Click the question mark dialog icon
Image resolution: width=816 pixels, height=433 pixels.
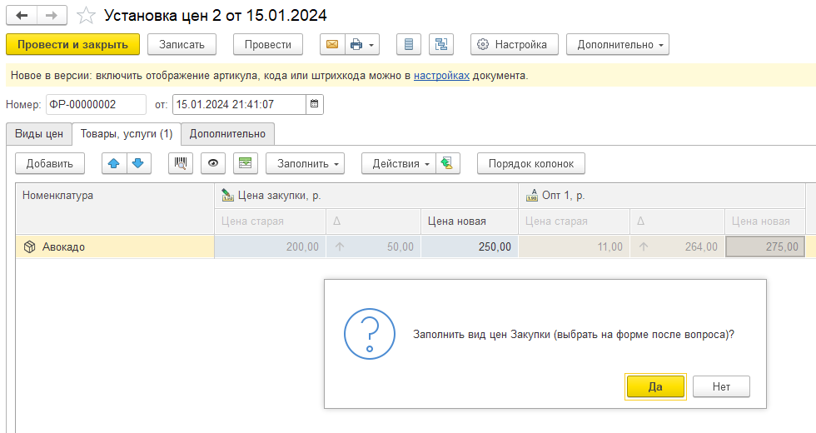coord(370,334)
